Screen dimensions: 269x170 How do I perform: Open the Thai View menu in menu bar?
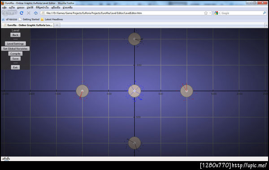click(x=21, y=8)
